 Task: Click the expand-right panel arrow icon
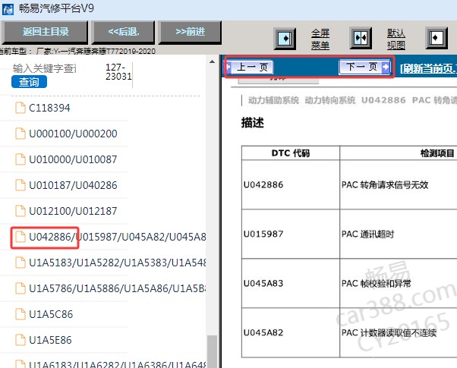point(285,39)
